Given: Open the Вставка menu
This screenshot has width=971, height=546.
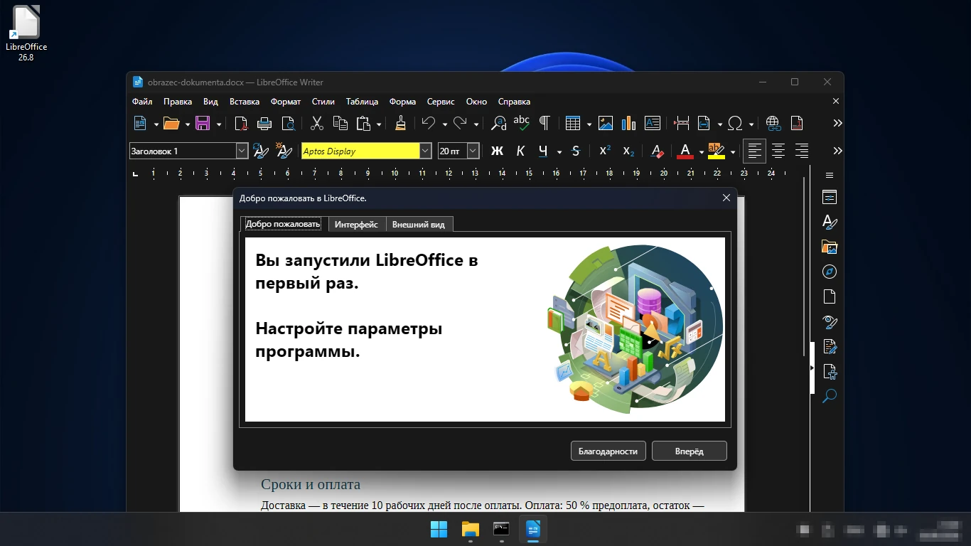Looking at the screenshot, I should click(x=245, y=102).
